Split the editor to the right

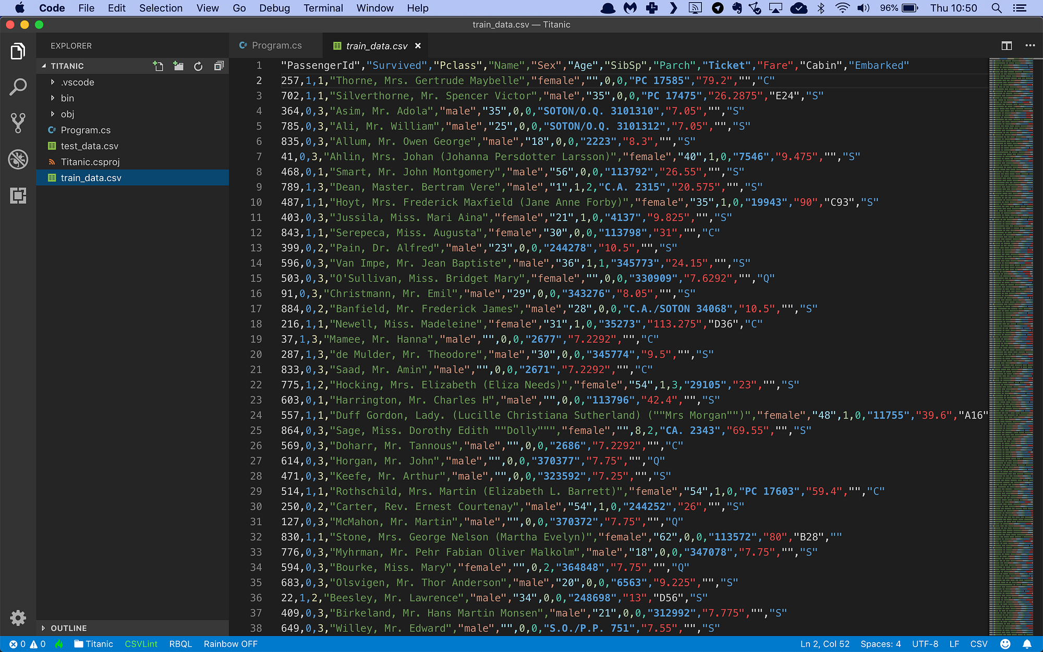[x=1006, y=46]
